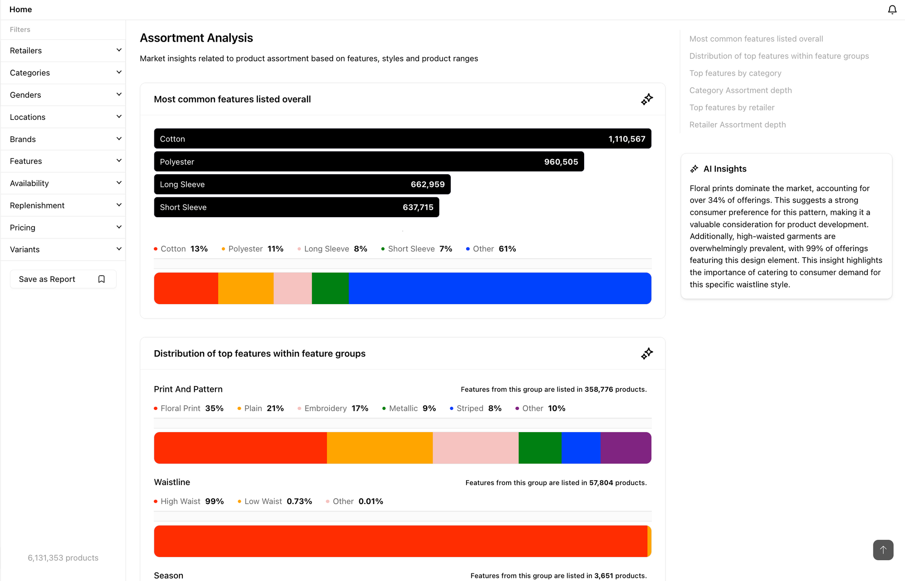The width and height of the screenshot is (905, 581).
Task: Click the Top features by category menu item
Action: [735, 73]
